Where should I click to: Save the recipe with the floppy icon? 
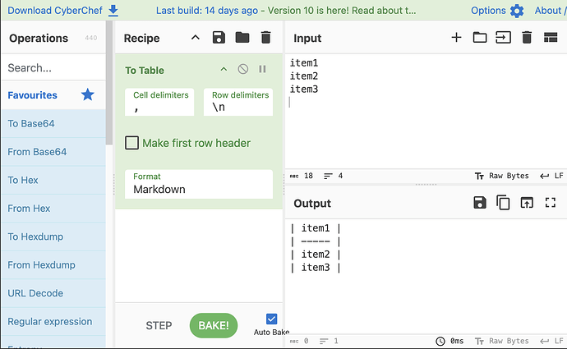(x=219, y=38)
